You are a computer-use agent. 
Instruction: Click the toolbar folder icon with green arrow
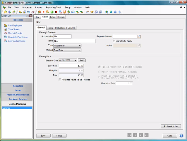click(x=14, y=12)
